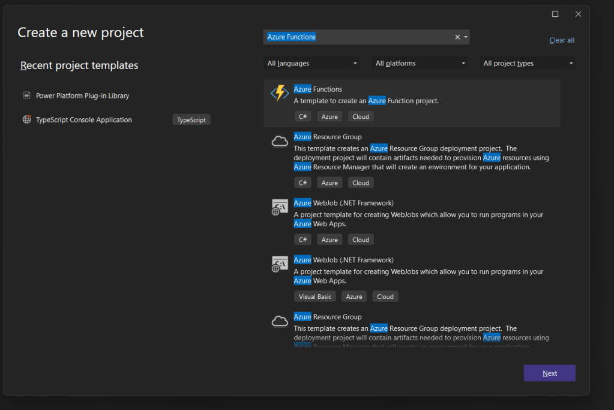Viewport: 614px width, 410px height.
Task: Open the All platforms dropdown
Action: pyautogui.click(x=419, y=63)
